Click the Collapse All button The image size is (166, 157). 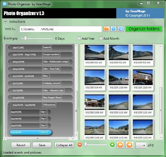(64, 145)
